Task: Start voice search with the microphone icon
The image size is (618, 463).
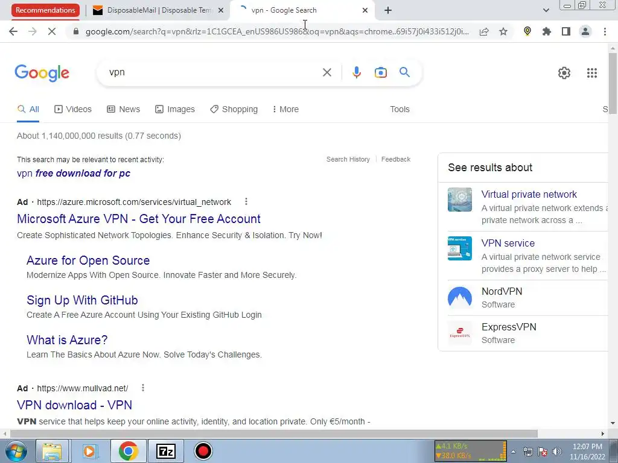Action: pyautogui.click(x=357, y=72)
